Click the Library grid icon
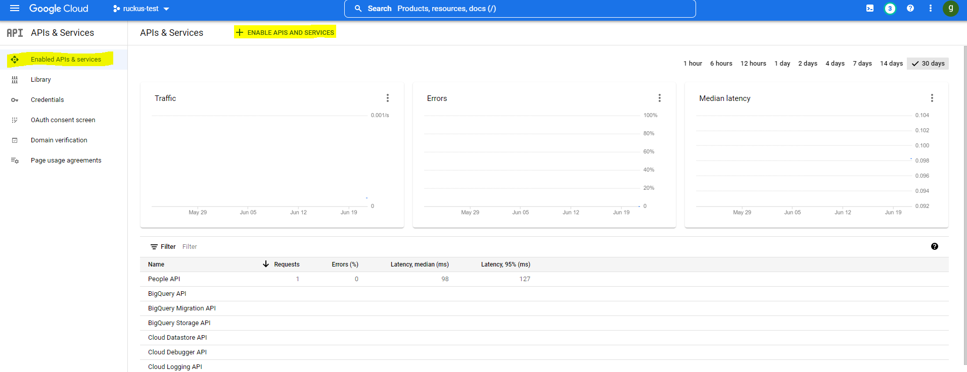967x372 pixels. [x=15, y=80]
